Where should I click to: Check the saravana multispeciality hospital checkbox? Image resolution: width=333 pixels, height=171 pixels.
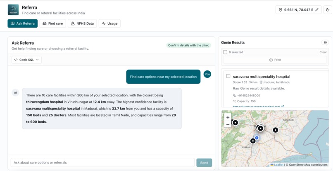tap(228, 76)
